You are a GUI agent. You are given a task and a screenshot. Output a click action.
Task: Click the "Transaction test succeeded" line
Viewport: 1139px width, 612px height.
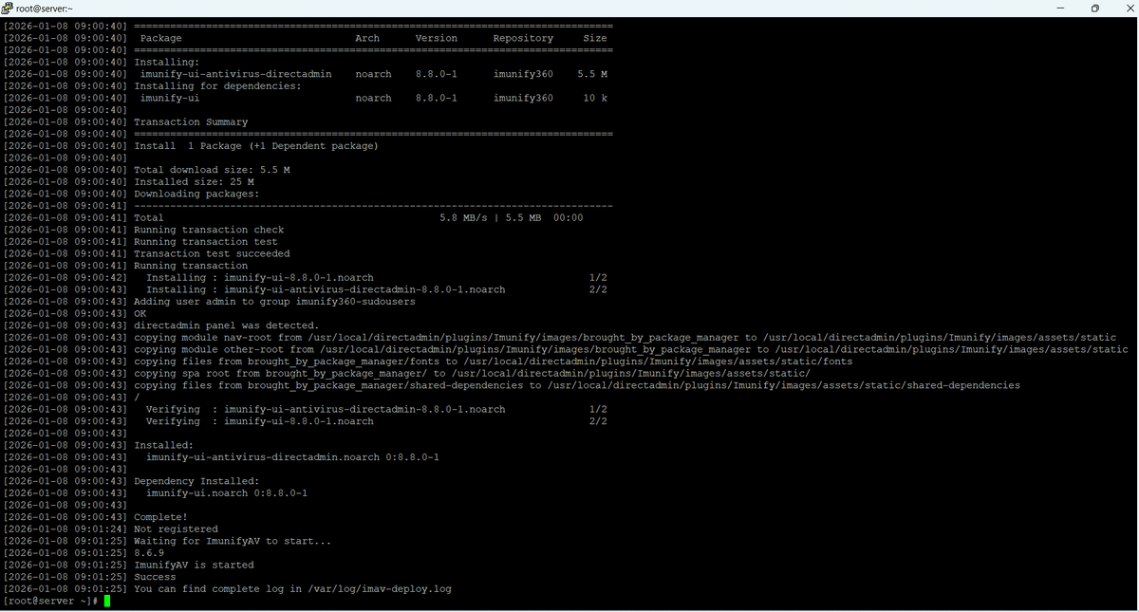(212, 253)
